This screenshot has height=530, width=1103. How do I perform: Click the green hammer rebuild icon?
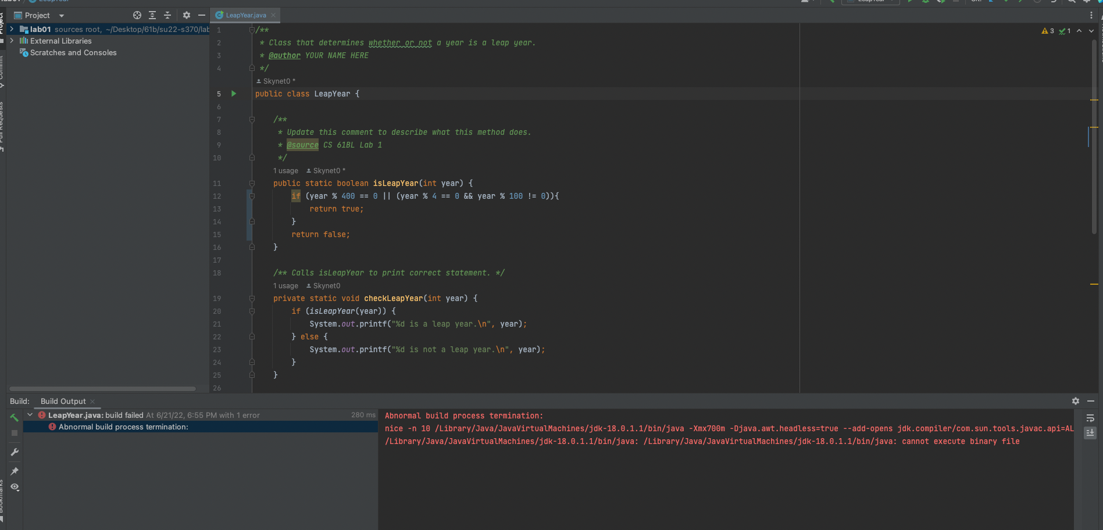coord(15,417)
